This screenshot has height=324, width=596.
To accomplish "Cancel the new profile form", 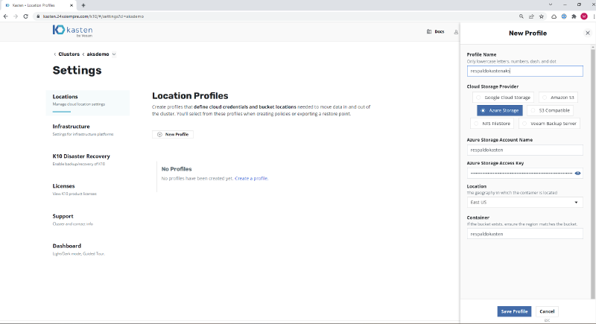I will click(x=547, y=311).
